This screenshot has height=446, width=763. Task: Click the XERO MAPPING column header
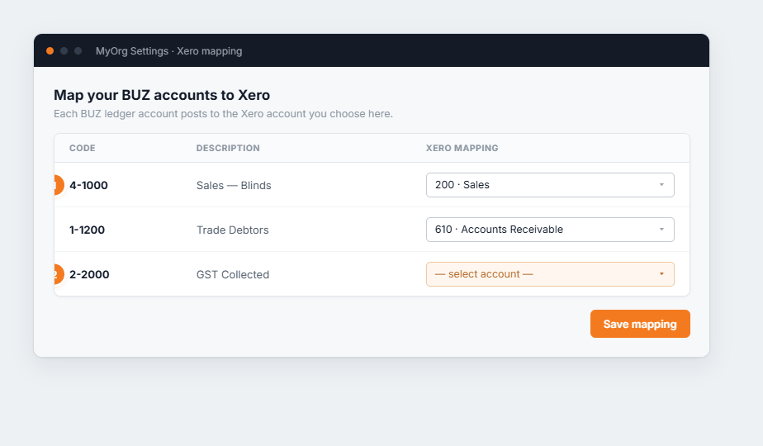[x=462, y=148]
